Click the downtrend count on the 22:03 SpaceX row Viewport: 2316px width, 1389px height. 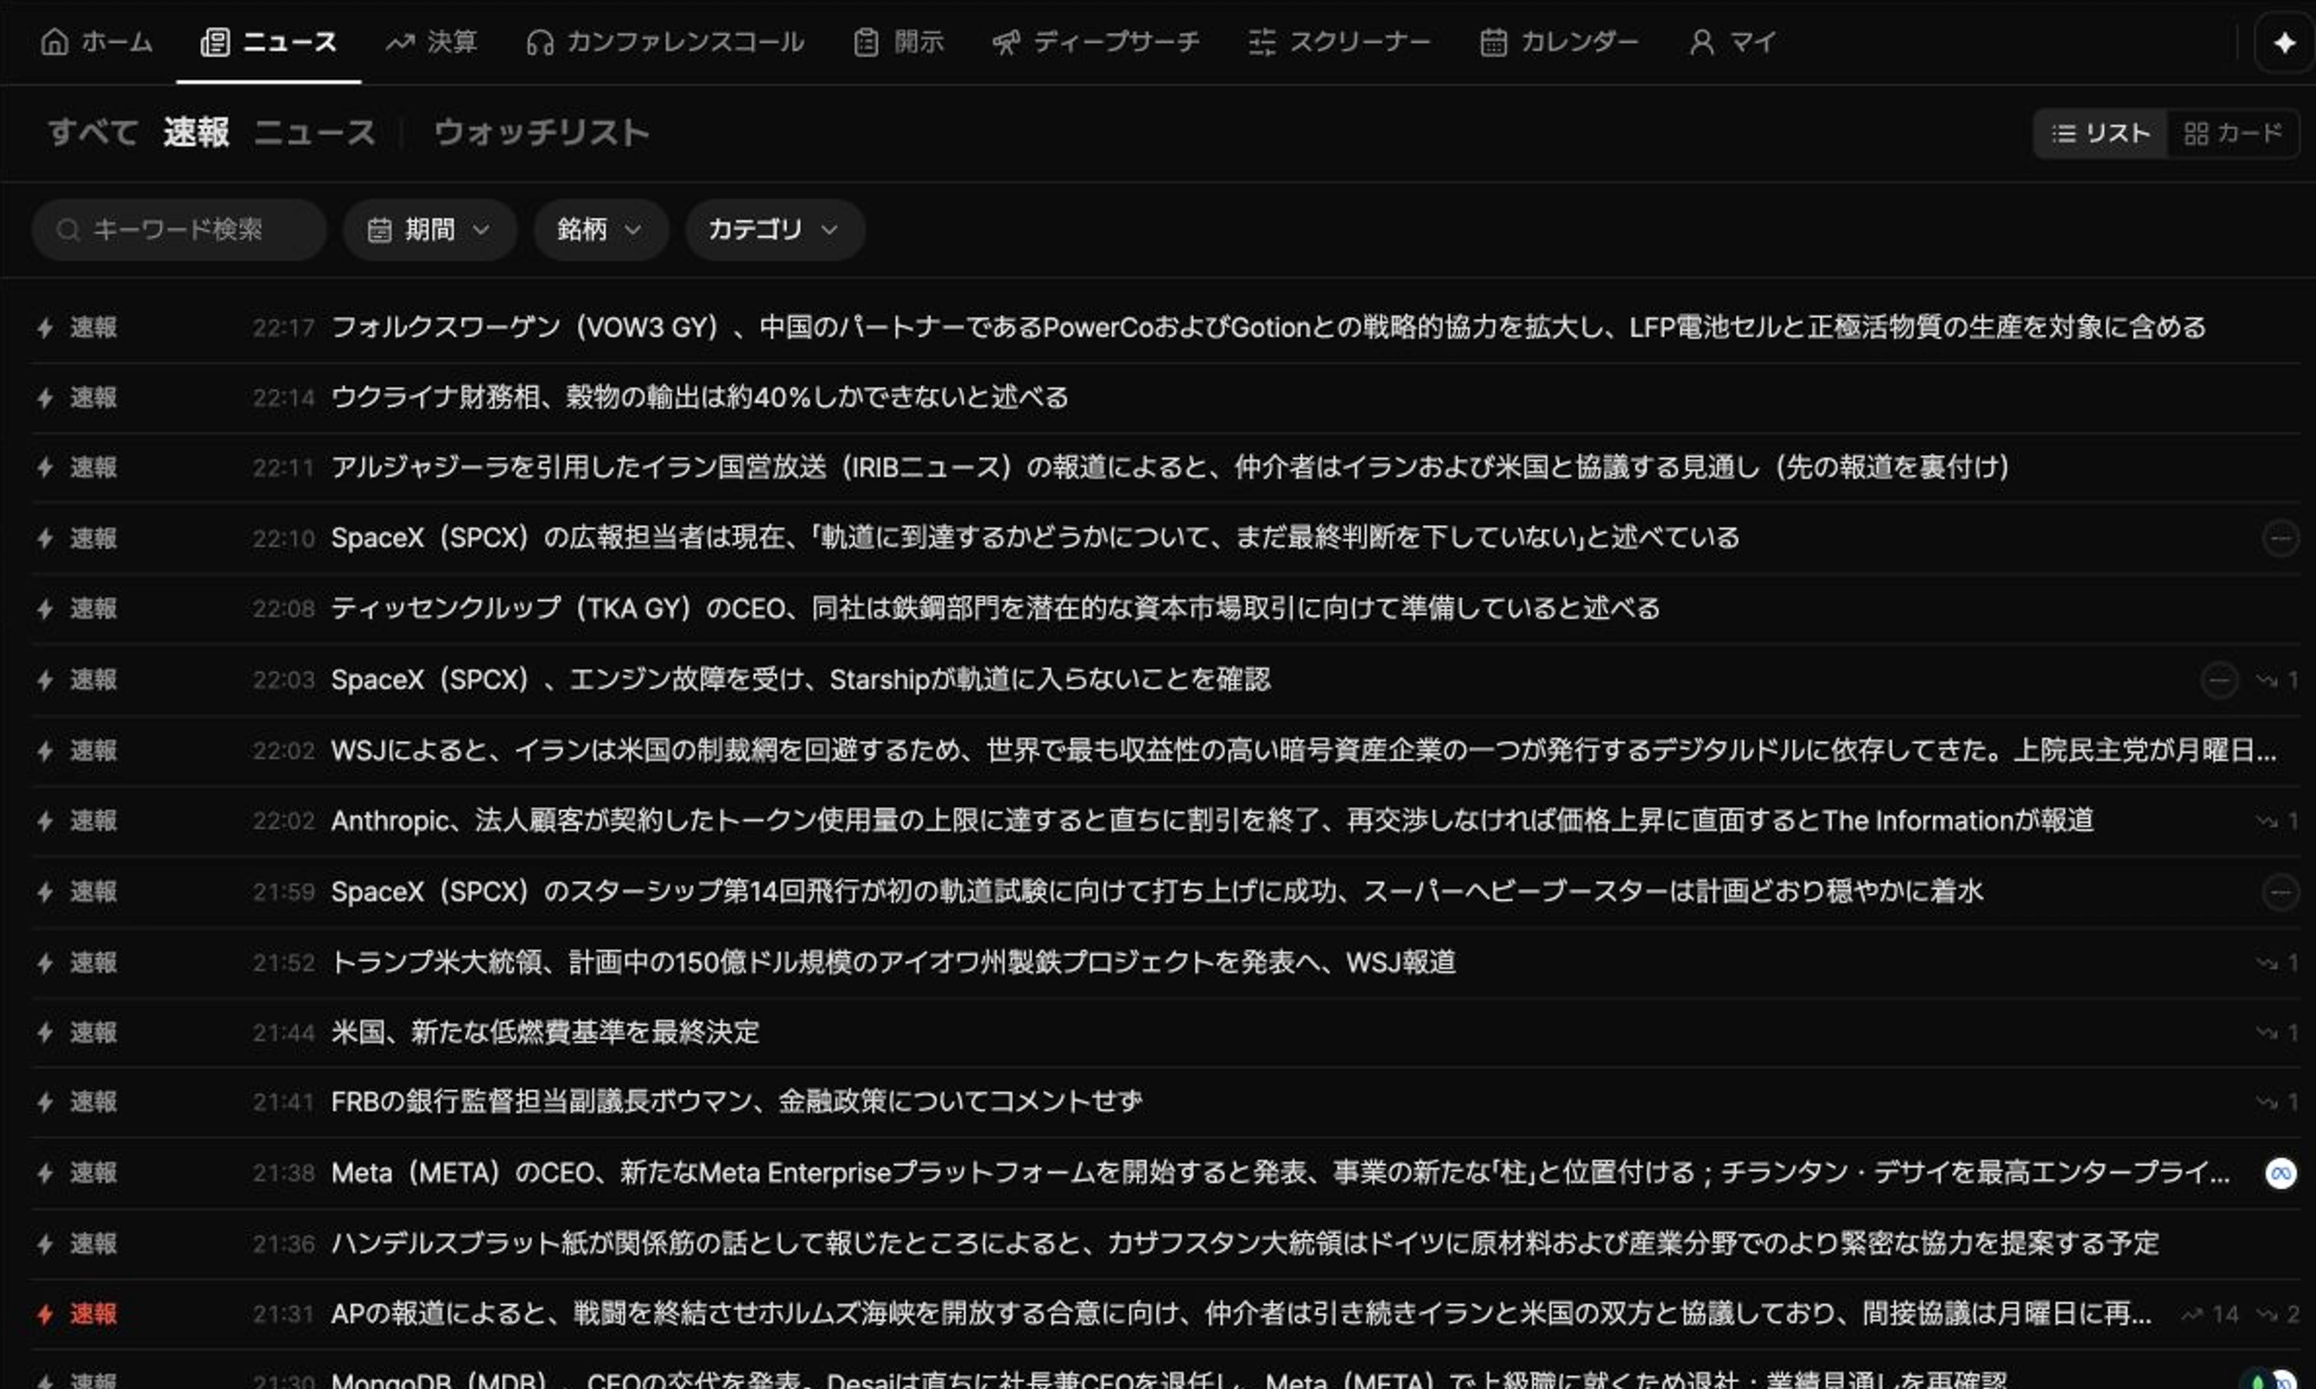pyautogui.click(x=2278, y=681)
